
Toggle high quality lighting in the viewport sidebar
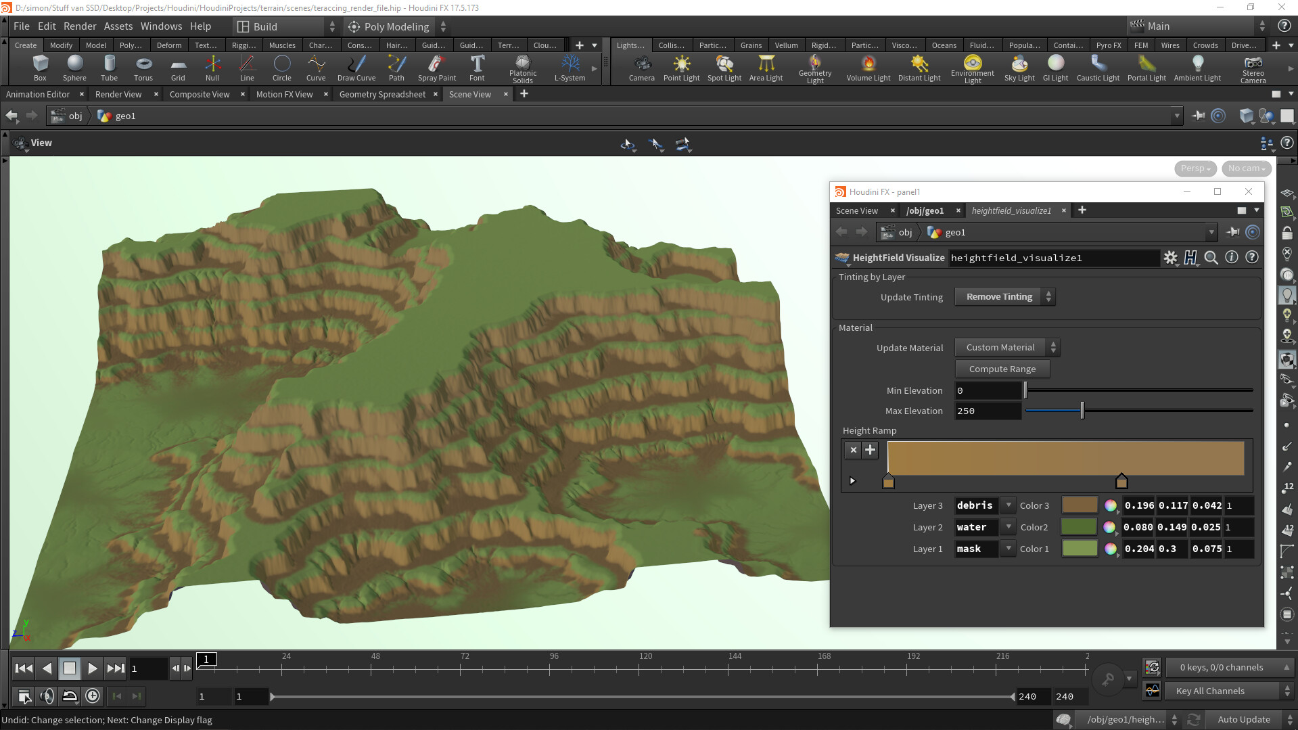pos(1287,295)
